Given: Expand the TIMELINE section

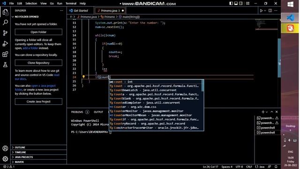Looking at the screenshot, I should coord(39,152).
